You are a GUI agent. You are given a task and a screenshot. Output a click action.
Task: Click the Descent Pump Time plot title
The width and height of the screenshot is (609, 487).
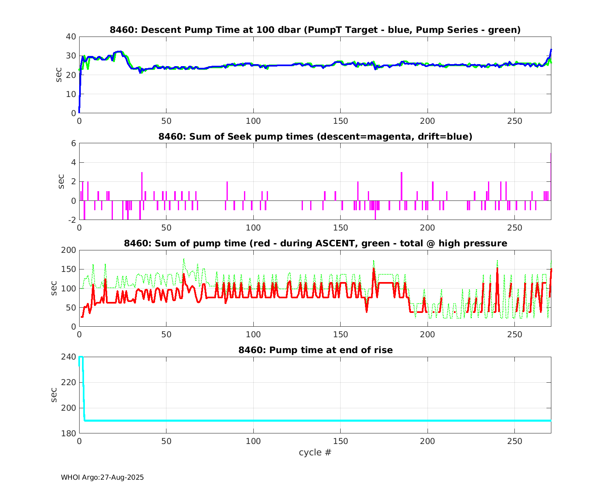pos(315,30)
